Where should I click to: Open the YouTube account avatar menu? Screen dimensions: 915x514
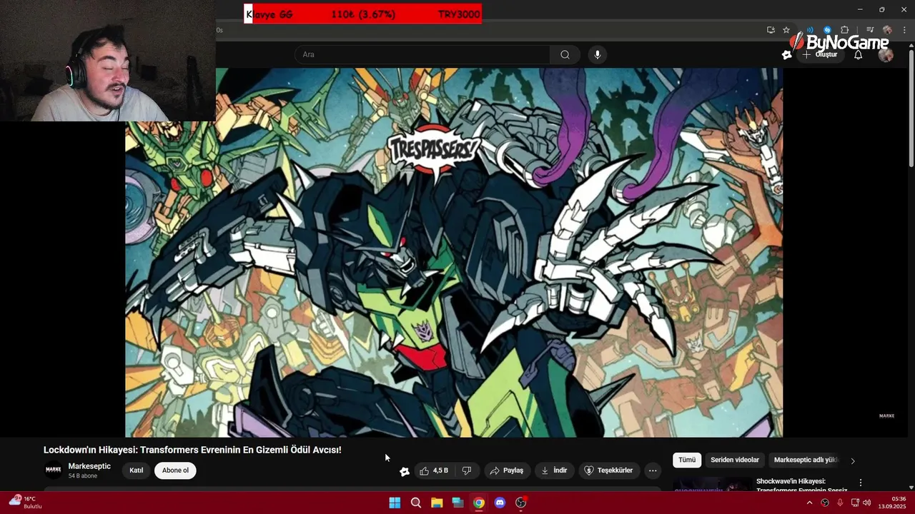coord(886,55)
